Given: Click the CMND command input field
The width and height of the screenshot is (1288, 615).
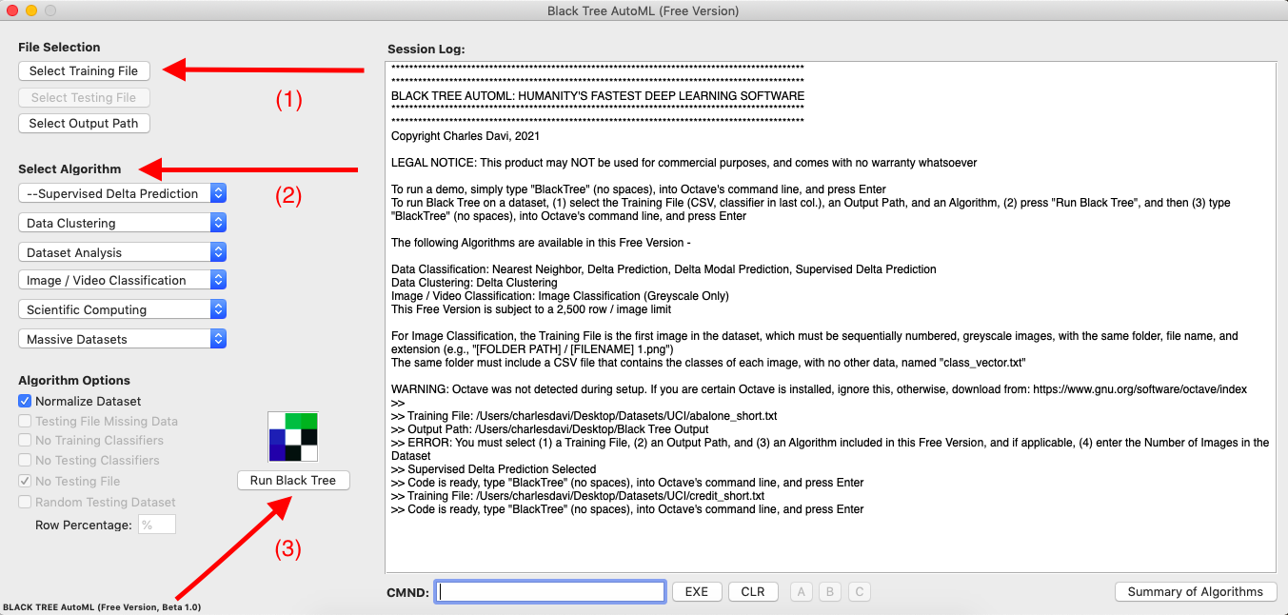Looking at the screenshot, I should (x=549, y=592).
